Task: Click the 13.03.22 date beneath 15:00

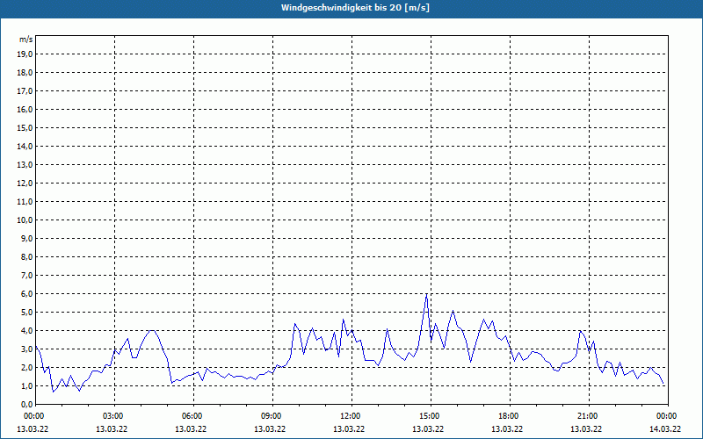Action: [x=428, y=429]
